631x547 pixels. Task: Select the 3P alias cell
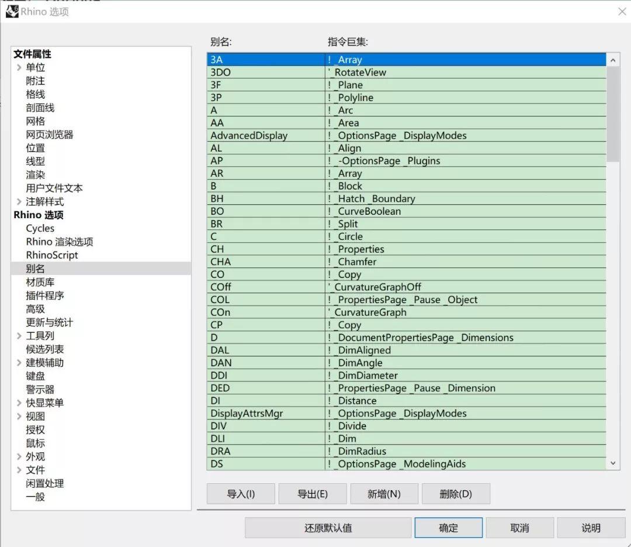click(x=266, y=98)
